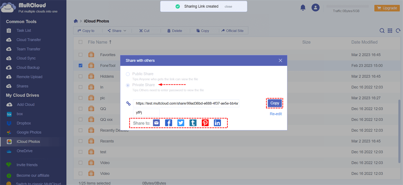
Task: Click Invite friends
Action: [27, 165]
